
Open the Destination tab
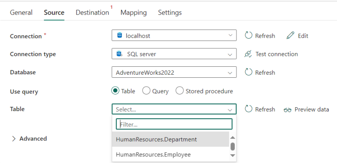pos(93,12)
